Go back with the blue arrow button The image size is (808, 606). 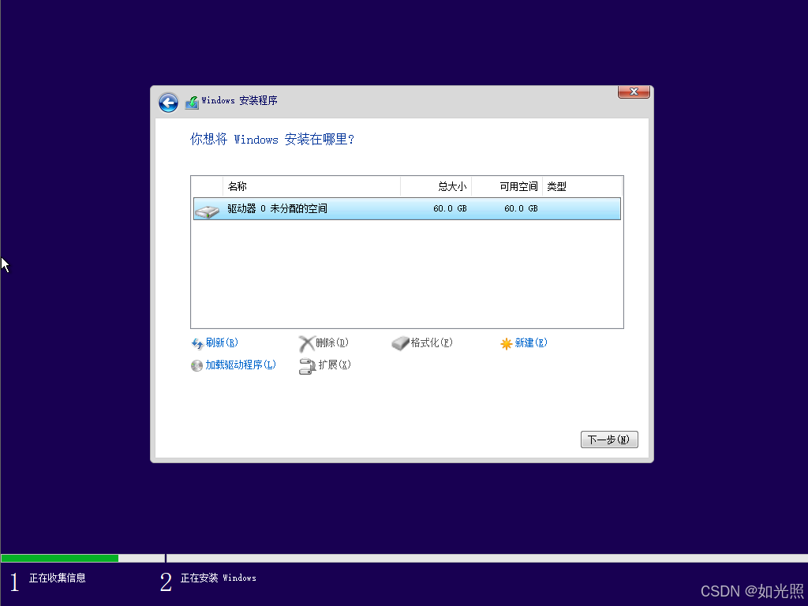tap(168, 103)
